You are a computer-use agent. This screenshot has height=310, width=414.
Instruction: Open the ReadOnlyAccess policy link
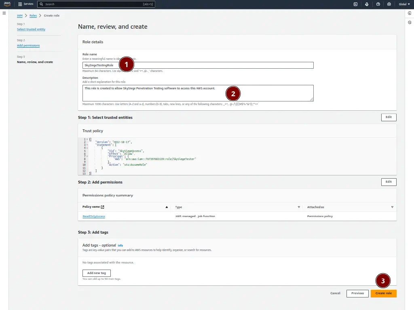click(94, 216)
